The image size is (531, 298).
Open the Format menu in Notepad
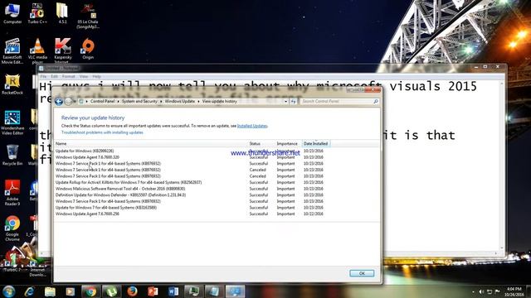68,77
